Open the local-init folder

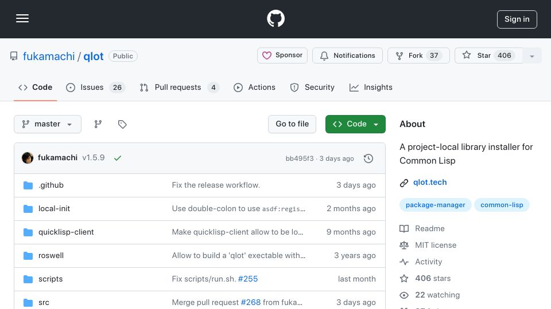[54, 208]
